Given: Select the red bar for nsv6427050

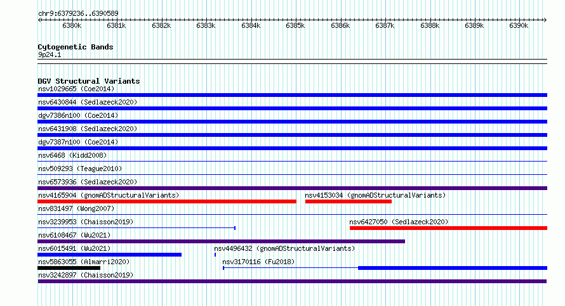Looking at the screenshot, I should coord(449,228).
